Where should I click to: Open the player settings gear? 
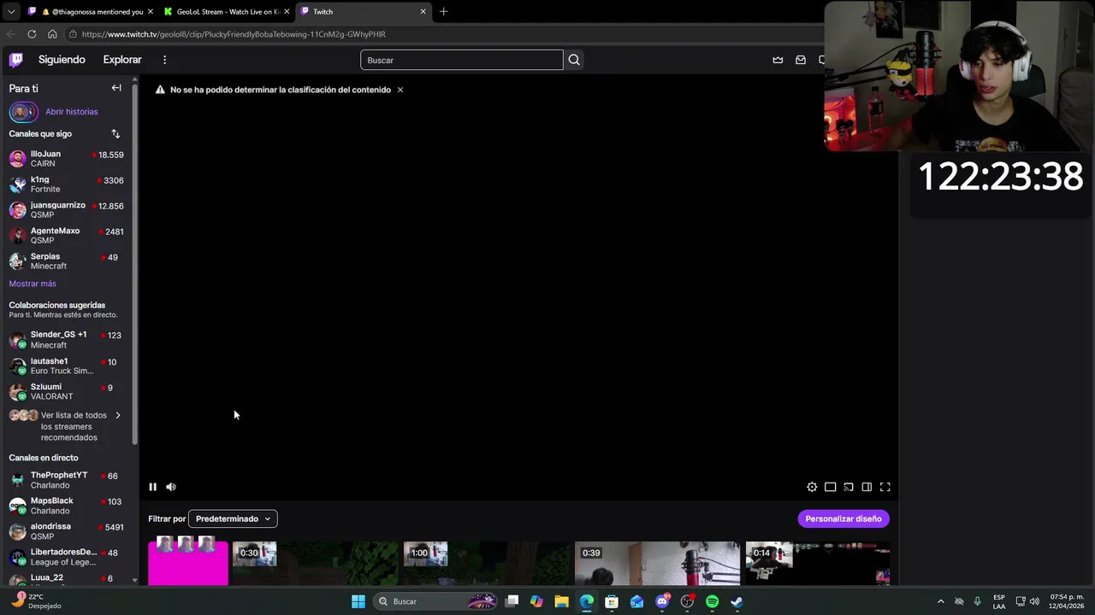pos(812,487)
